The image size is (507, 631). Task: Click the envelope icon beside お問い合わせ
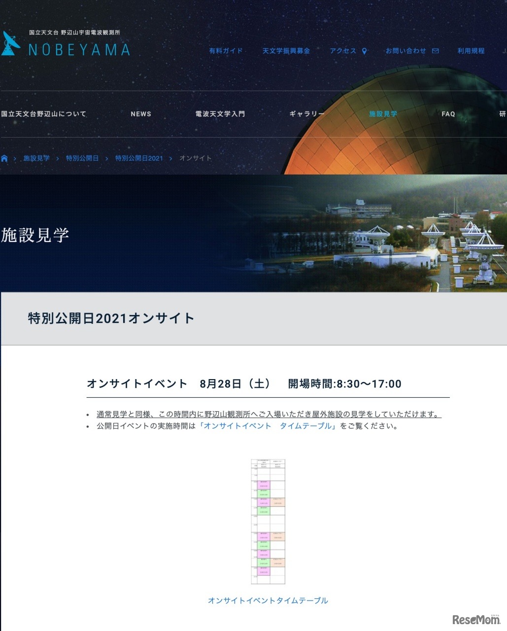[x=436, y=50]
